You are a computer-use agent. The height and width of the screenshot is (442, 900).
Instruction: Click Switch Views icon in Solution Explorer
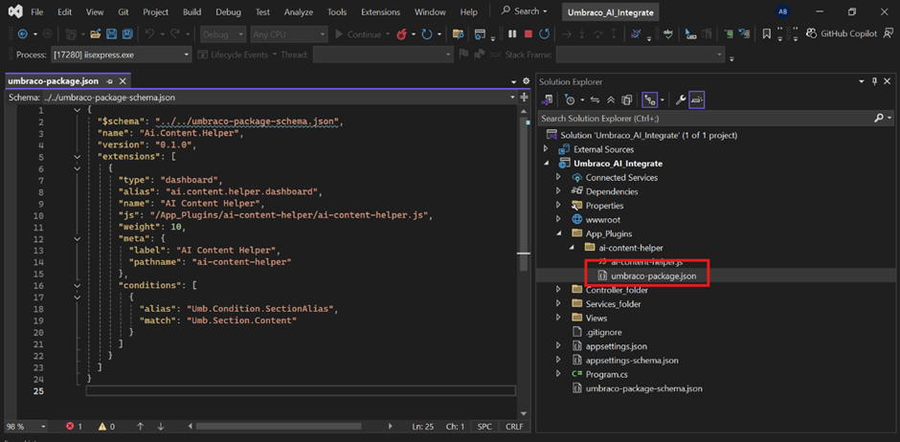(x=547, y=100)
